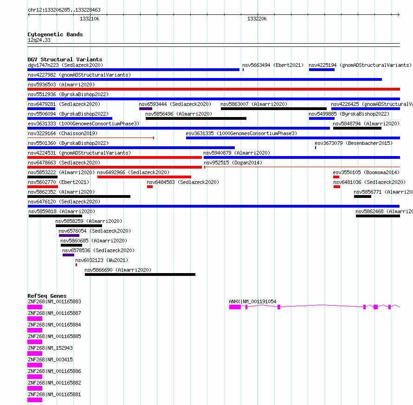Screen dimensions: 413x405
Task: Open ZNF268|NM_001165886 transcript label
Action: click(x=54, y=371)
